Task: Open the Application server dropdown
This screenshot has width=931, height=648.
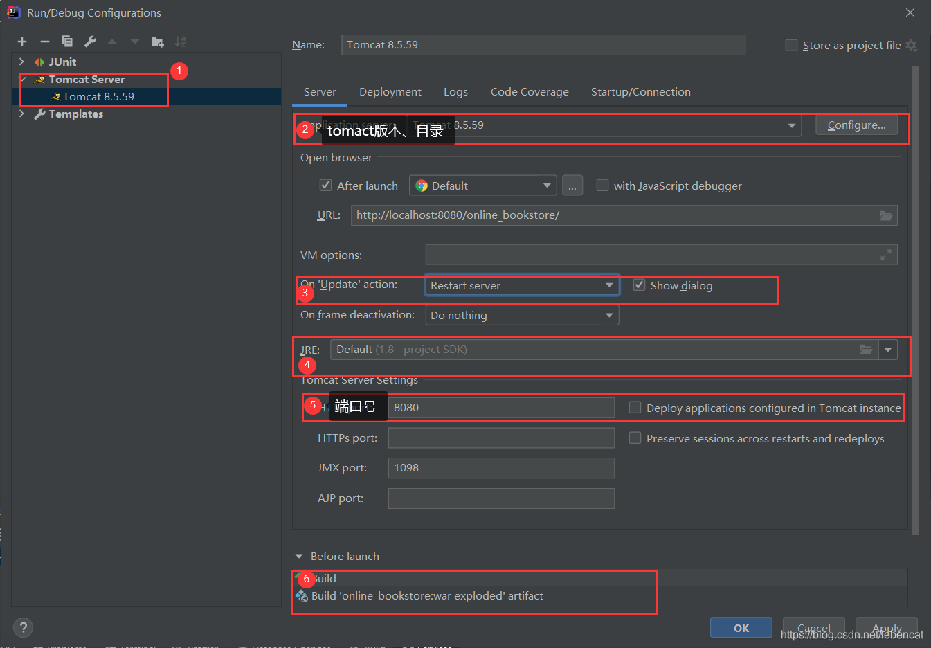Action: (791, 125)
